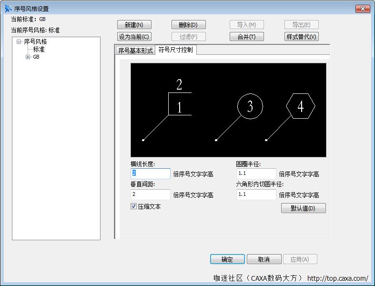Close the 序号风格设置 dialog

363,9
